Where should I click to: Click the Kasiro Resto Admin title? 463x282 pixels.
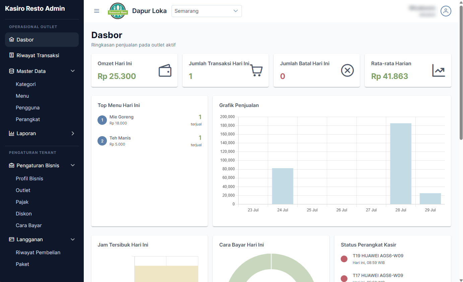[35, 8]
